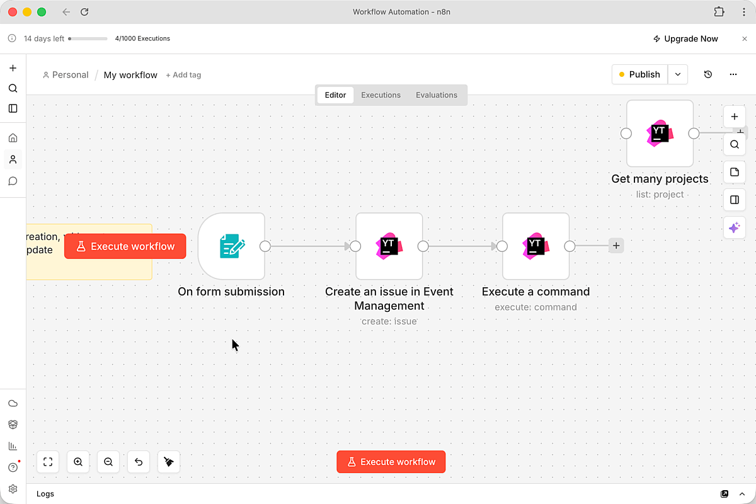Image resolution: width=756 pixels, height=504 pixels.
Task: Toggle the left sidebar panel icon
Action: click(13, 108)
